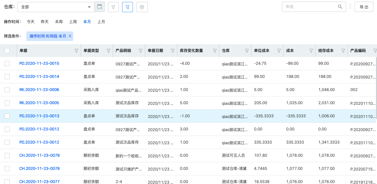
Task: Filter the 单据 column
Action: [76, 51]
